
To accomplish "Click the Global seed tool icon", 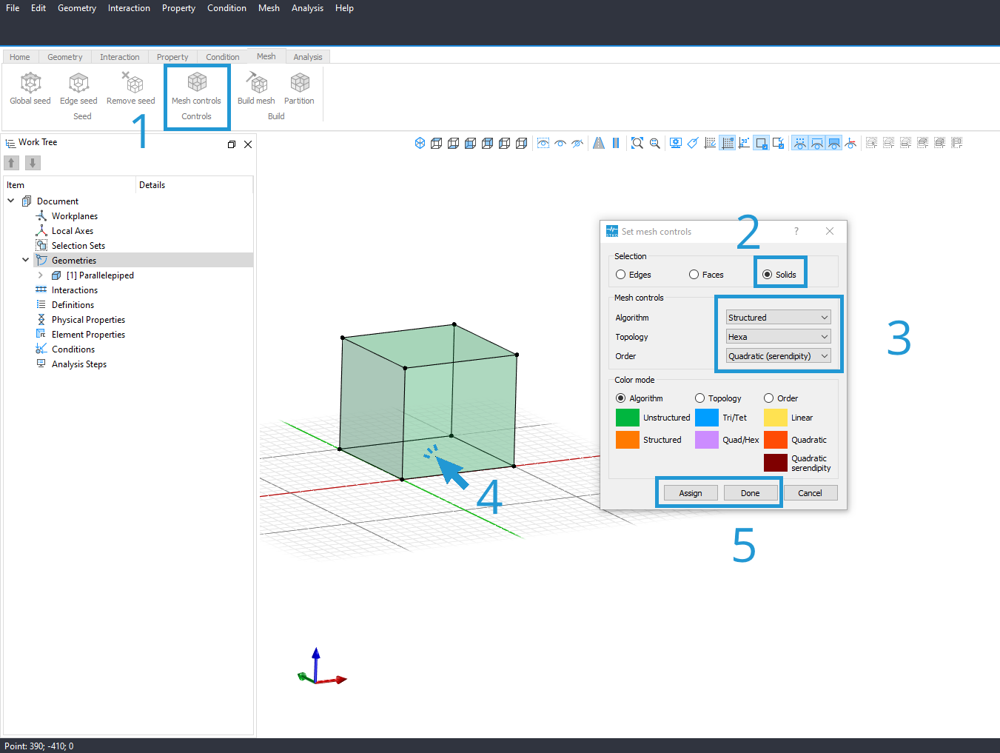I will (x=30, y=82).
